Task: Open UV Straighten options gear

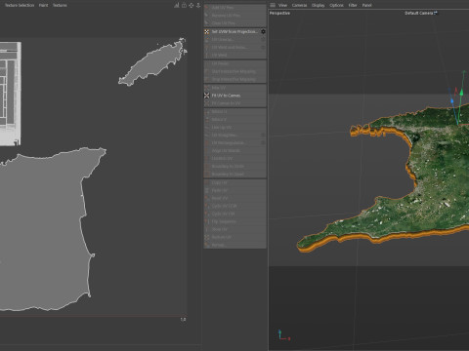Action: pos(263,135)
